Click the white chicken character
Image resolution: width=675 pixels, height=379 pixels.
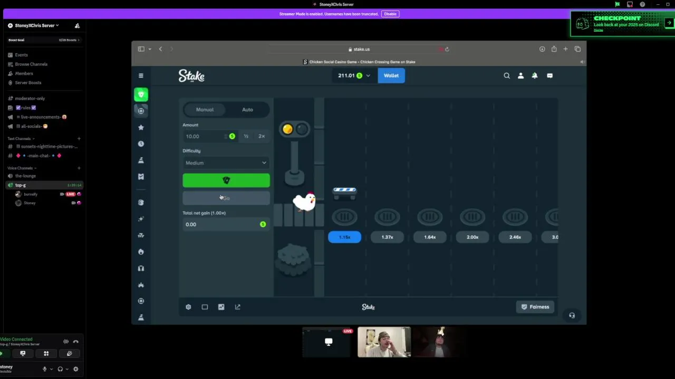point(304,202)
